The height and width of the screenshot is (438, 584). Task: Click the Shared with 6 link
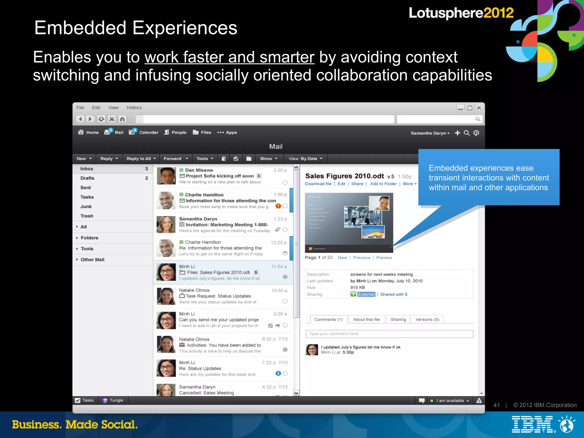394,294
